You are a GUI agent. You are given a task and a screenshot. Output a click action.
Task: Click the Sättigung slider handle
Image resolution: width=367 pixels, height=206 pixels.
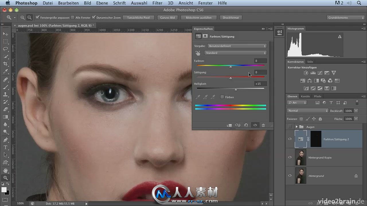point(231,78)
